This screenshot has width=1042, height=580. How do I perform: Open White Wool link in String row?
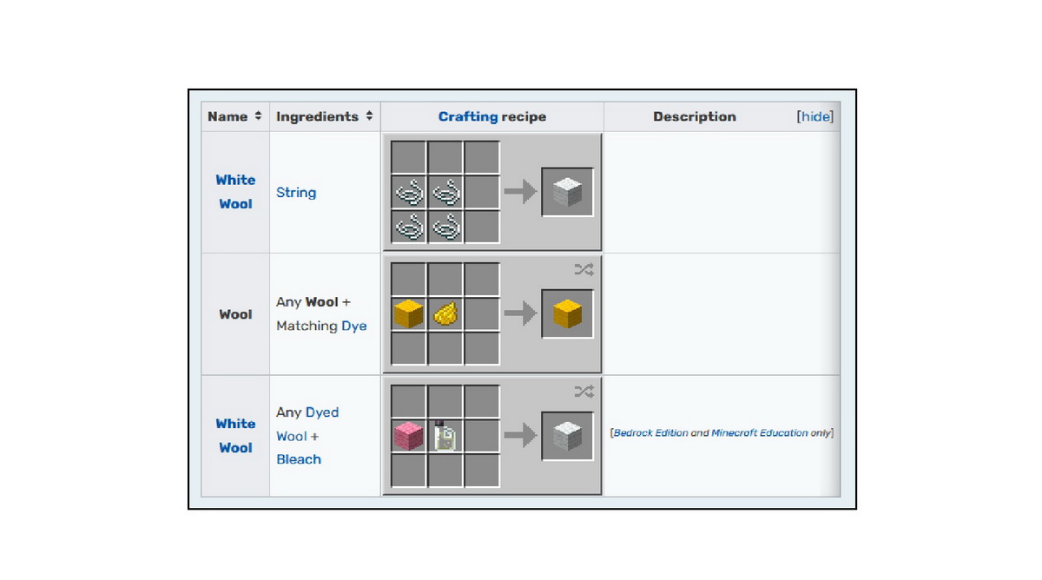[x=235, y=192]
